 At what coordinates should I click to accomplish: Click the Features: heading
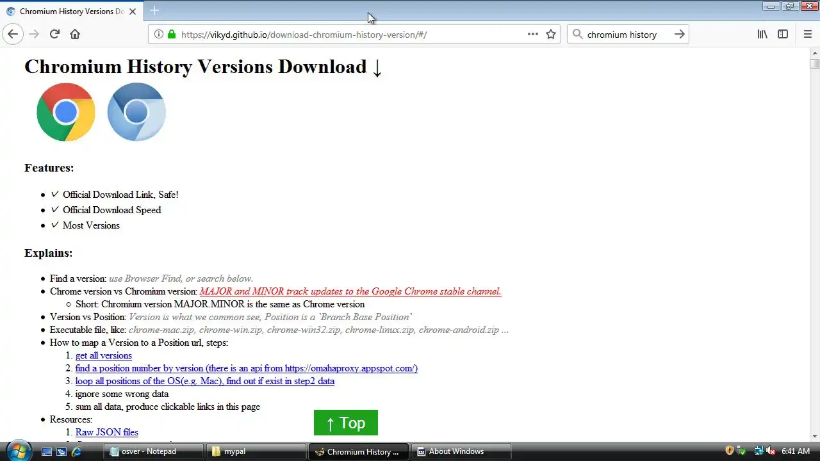click(49, 168)
